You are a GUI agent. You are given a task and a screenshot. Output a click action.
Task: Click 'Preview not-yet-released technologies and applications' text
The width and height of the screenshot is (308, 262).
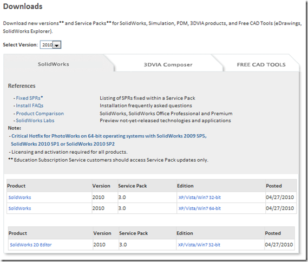[x=165, y=121]
